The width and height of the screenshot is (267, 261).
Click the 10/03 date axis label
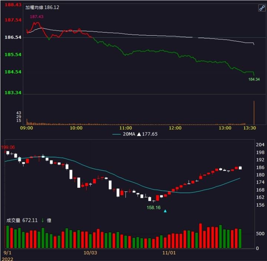[x=90, y=252]
